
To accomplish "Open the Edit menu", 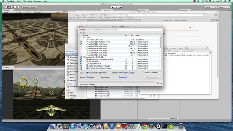I will 24,1.
